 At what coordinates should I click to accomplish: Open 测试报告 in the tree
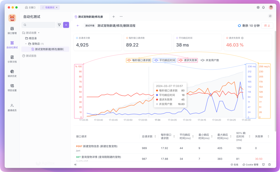(29, 56)
